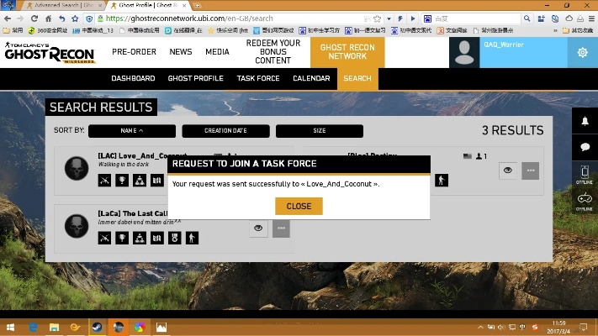Click the Love_And_Coconut skull emblem
598x336 pixels.
tap(77, 168)
